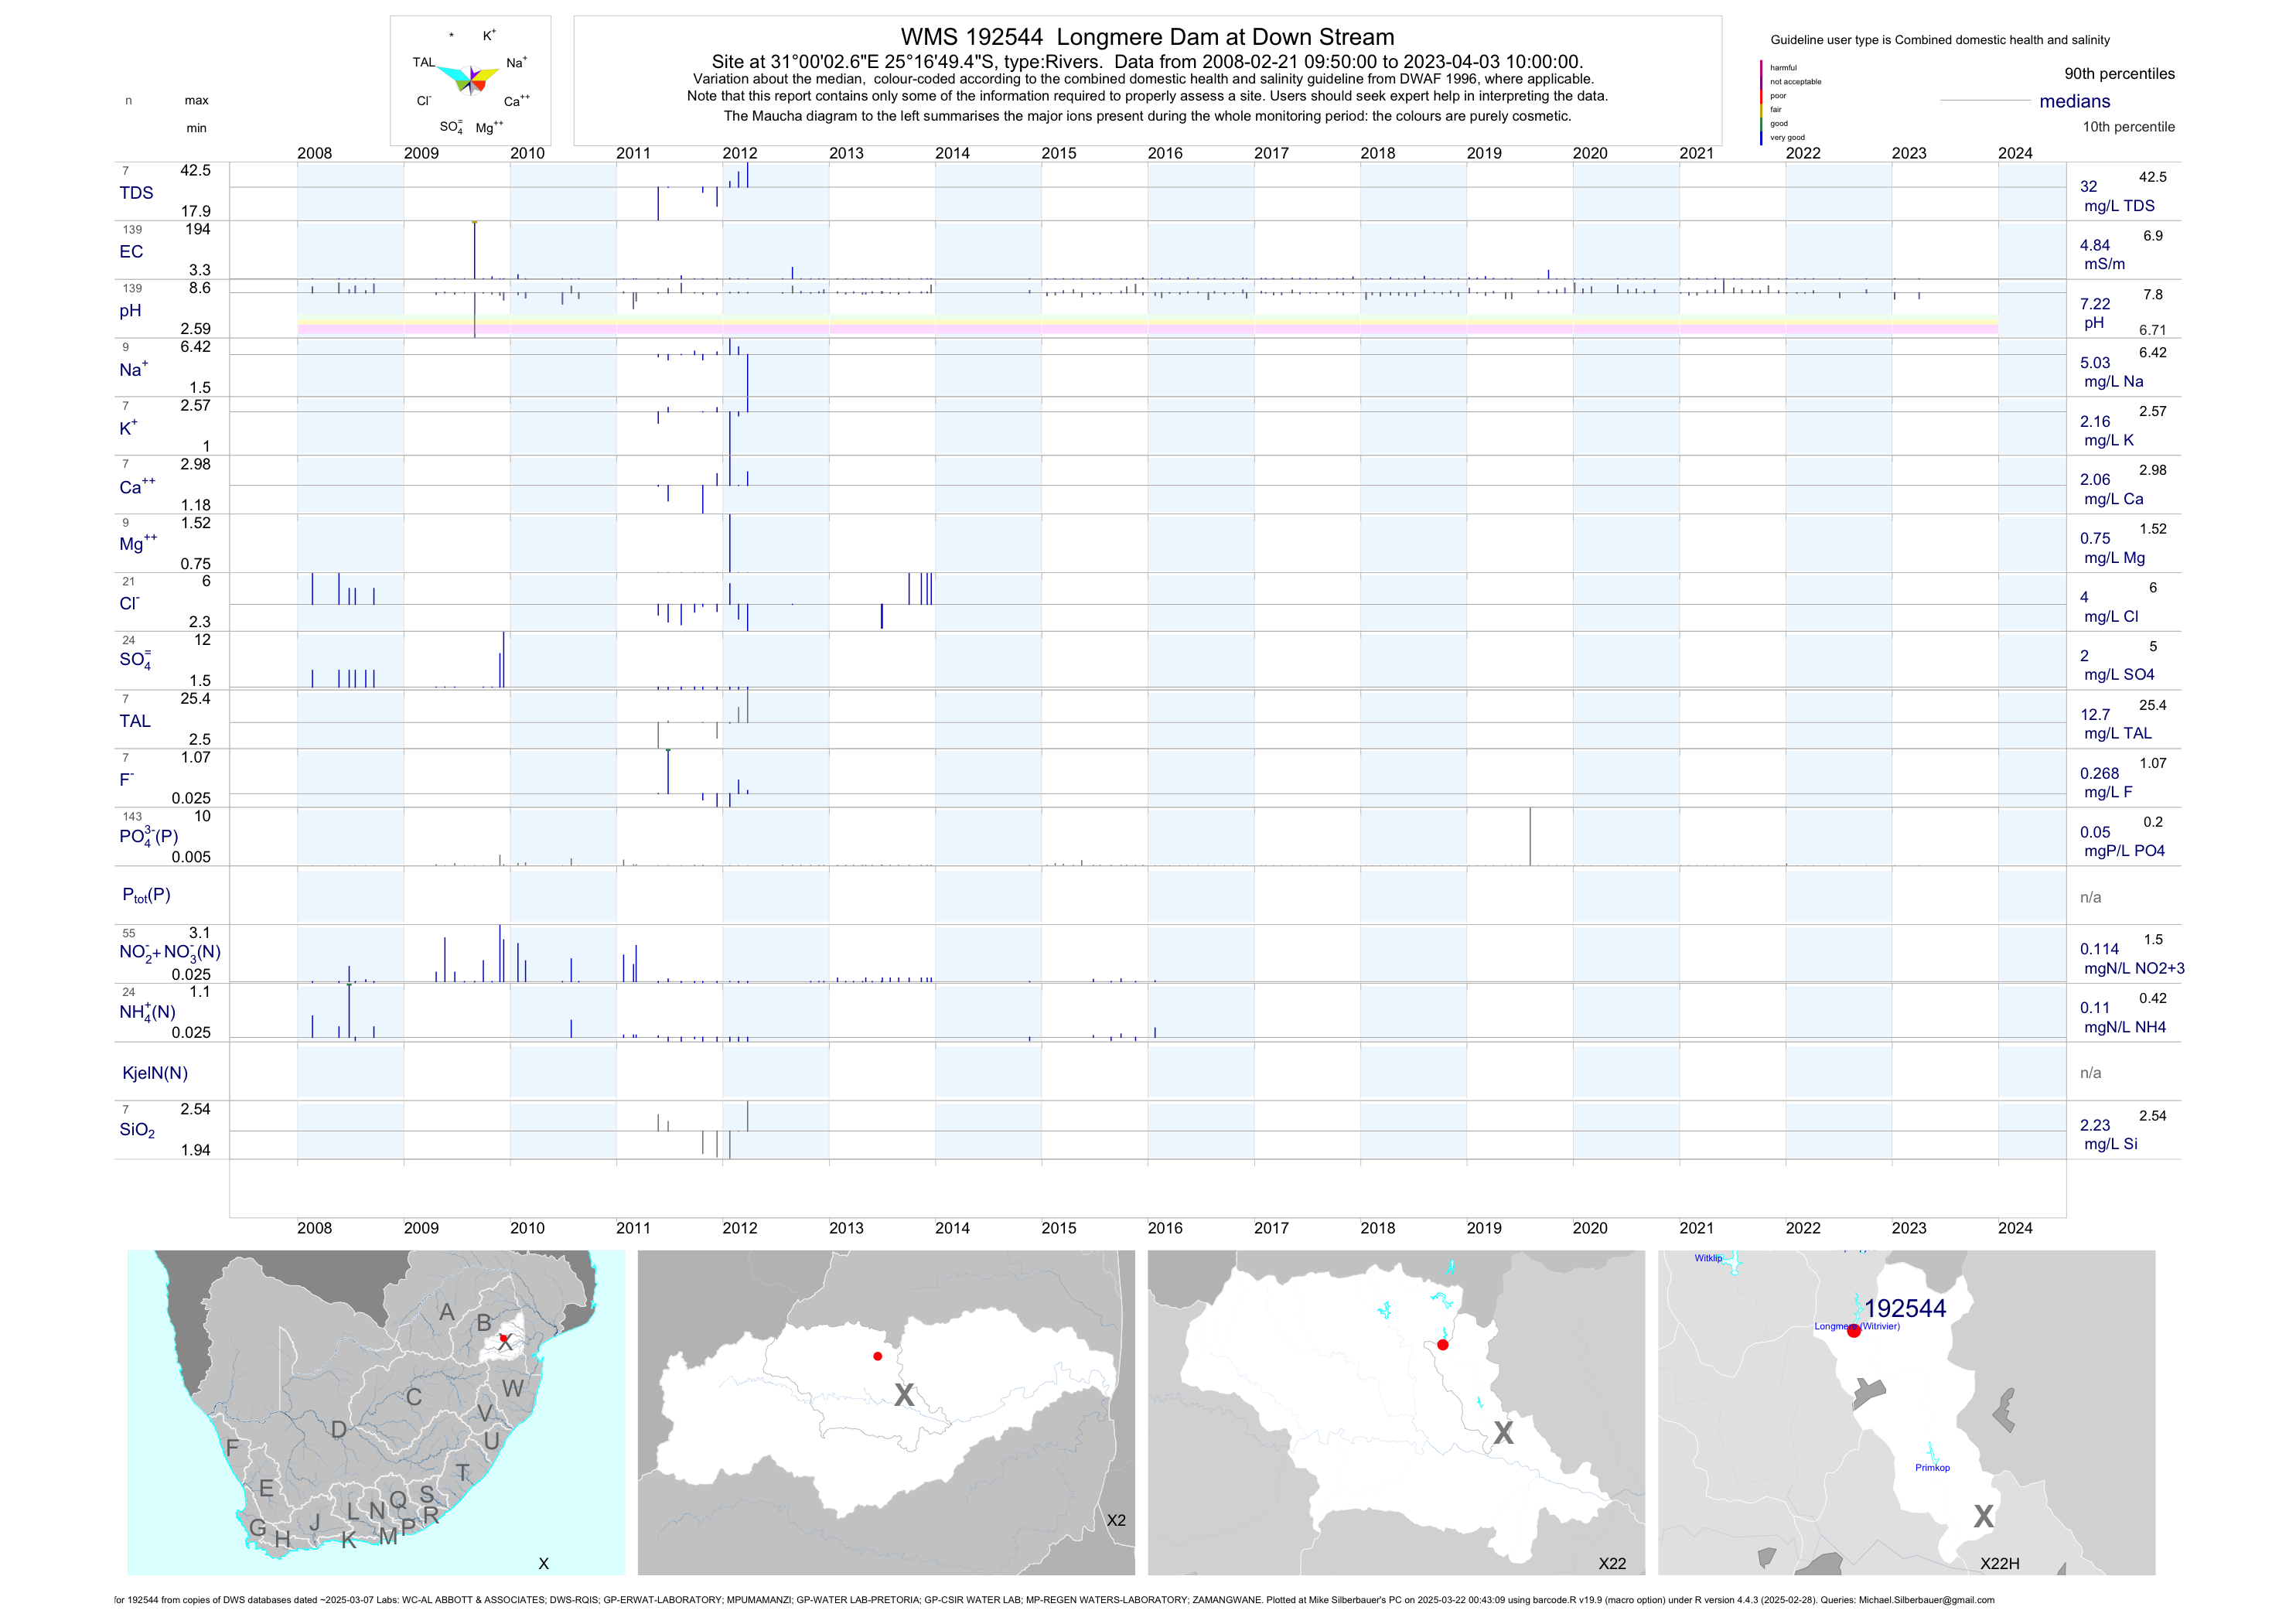Click the 'very good' guideline legend entry
Screen dimensions: 2296x1624
pos(1787,138)
